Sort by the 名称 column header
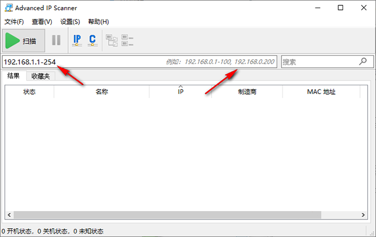 tap(102, 92)
